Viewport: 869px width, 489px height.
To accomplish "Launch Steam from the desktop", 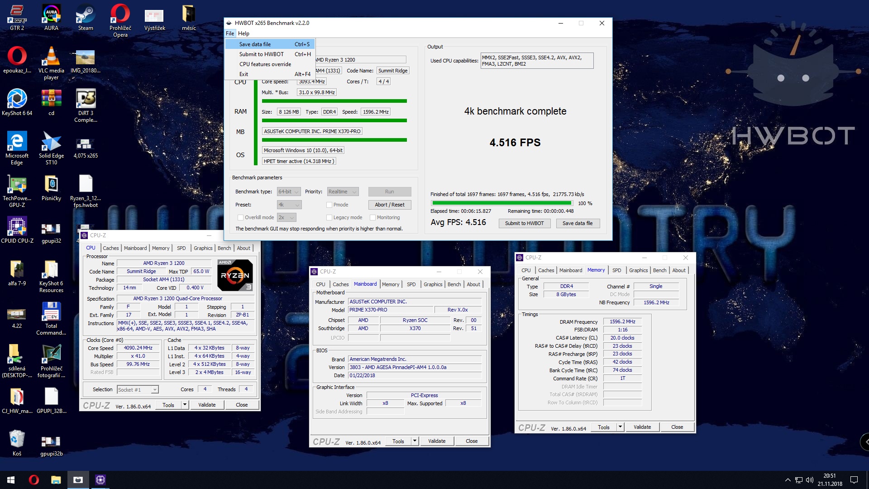I will coord(86,18).
